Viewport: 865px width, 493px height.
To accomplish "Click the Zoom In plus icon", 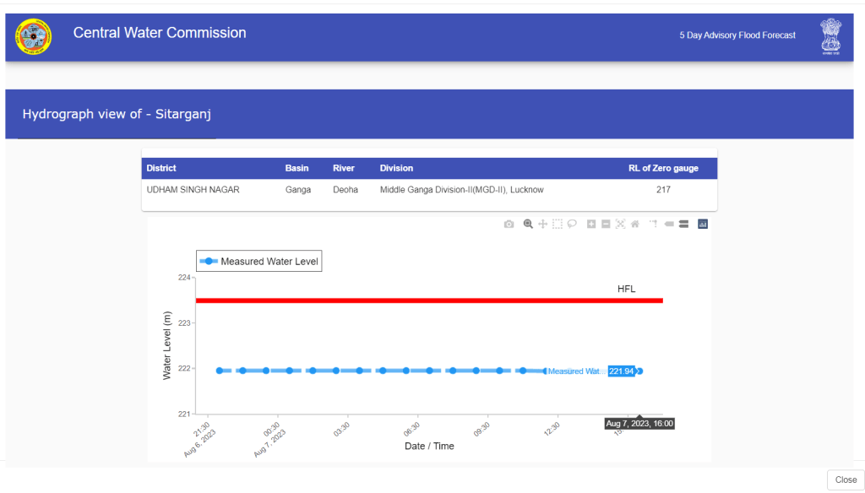I will 591,224.
